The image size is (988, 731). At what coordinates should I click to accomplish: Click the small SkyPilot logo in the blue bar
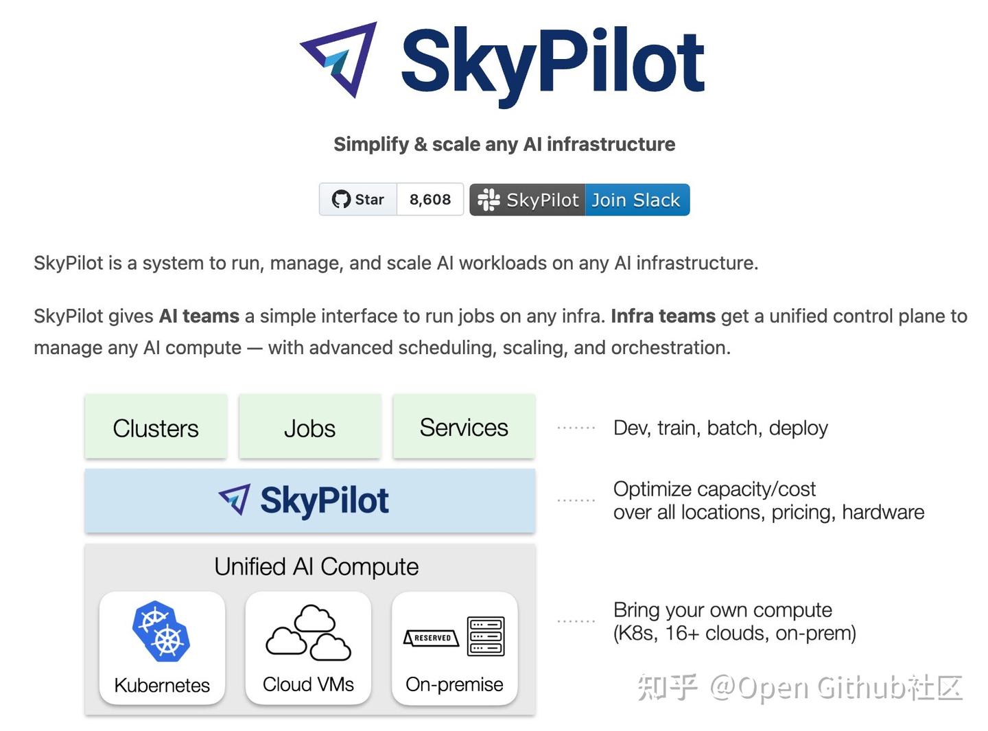[234, 500]
